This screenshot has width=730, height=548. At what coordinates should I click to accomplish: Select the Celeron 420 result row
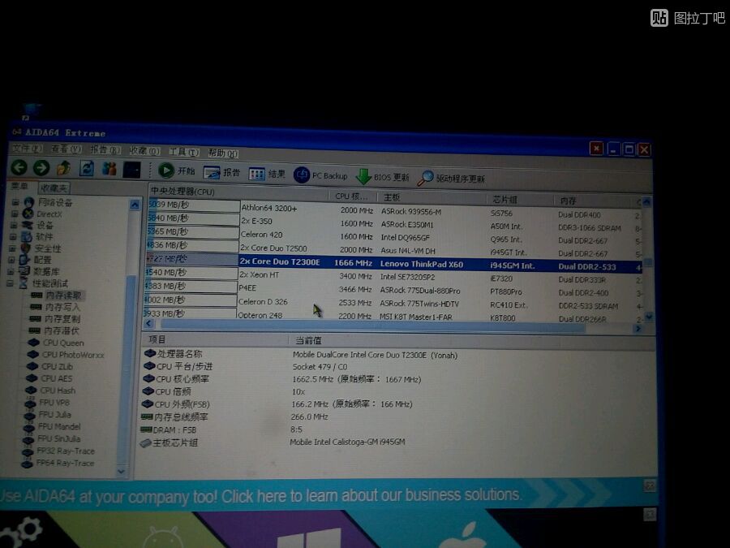click(x=394, y=235)
